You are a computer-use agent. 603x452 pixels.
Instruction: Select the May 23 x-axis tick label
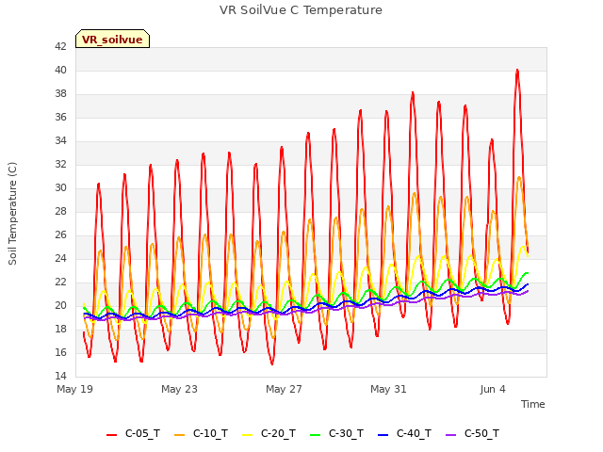(179, 389)
